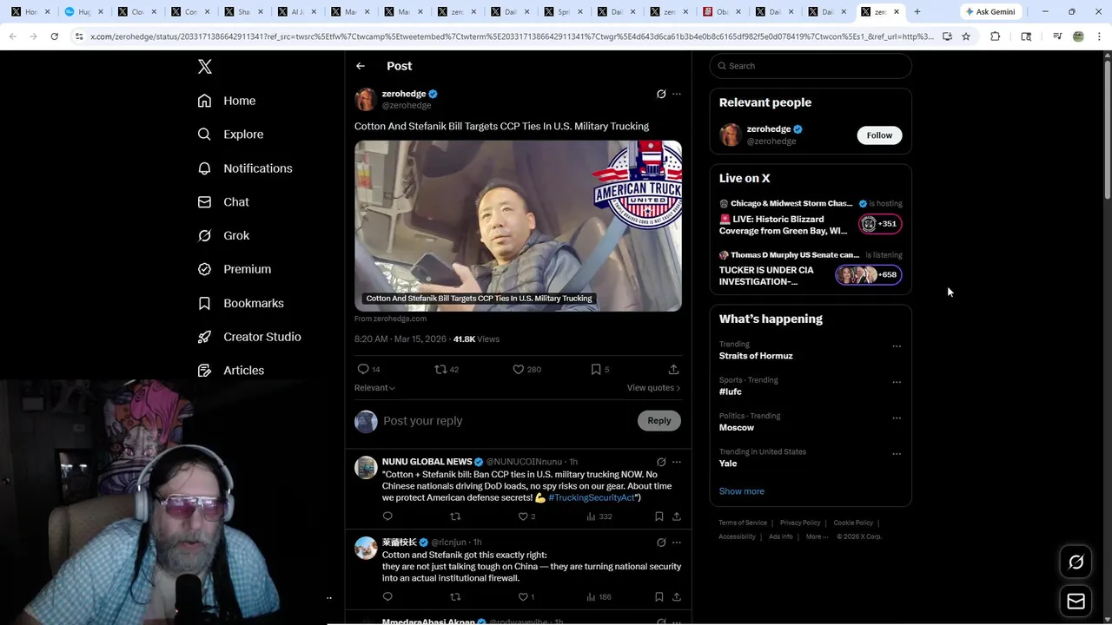Reply icon with 14 comments
The image size is (1112, 625).
tap(364, 369)
